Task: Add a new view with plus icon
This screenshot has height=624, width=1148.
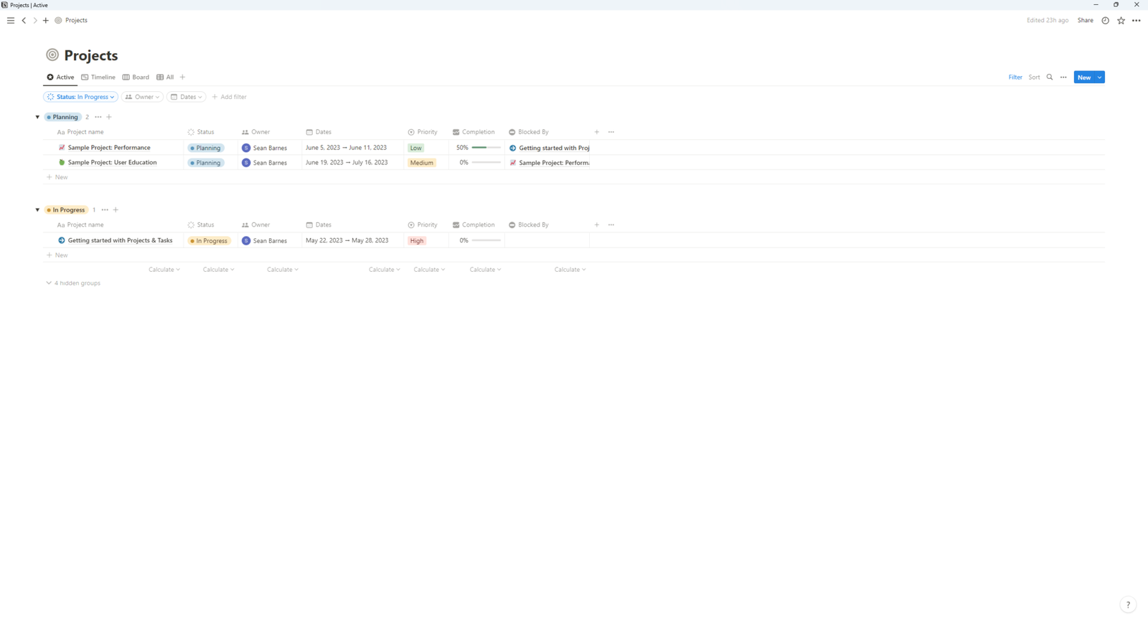Action: [182, 77]
